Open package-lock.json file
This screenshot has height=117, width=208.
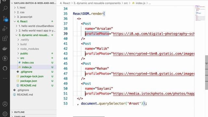pyautogui.click(x=33, y=76)
